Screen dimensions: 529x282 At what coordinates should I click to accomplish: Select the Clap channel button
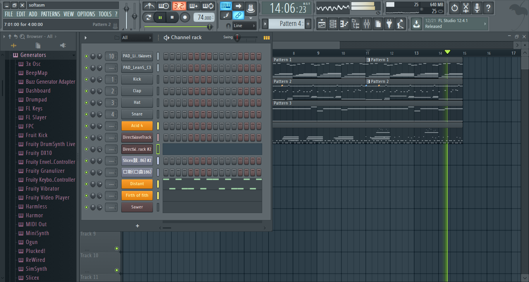137,91
